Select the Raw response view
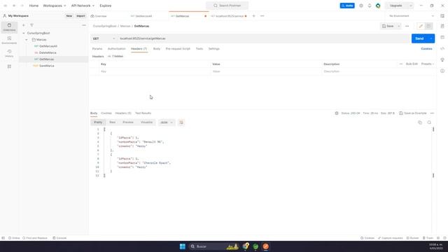Screen dimensions: 448x252 click(112, 122)
